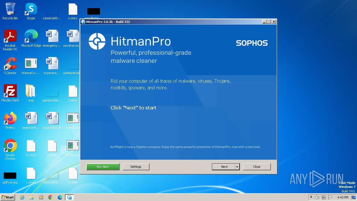Click the system clock showing 4:43 PM

pos(342,197)
